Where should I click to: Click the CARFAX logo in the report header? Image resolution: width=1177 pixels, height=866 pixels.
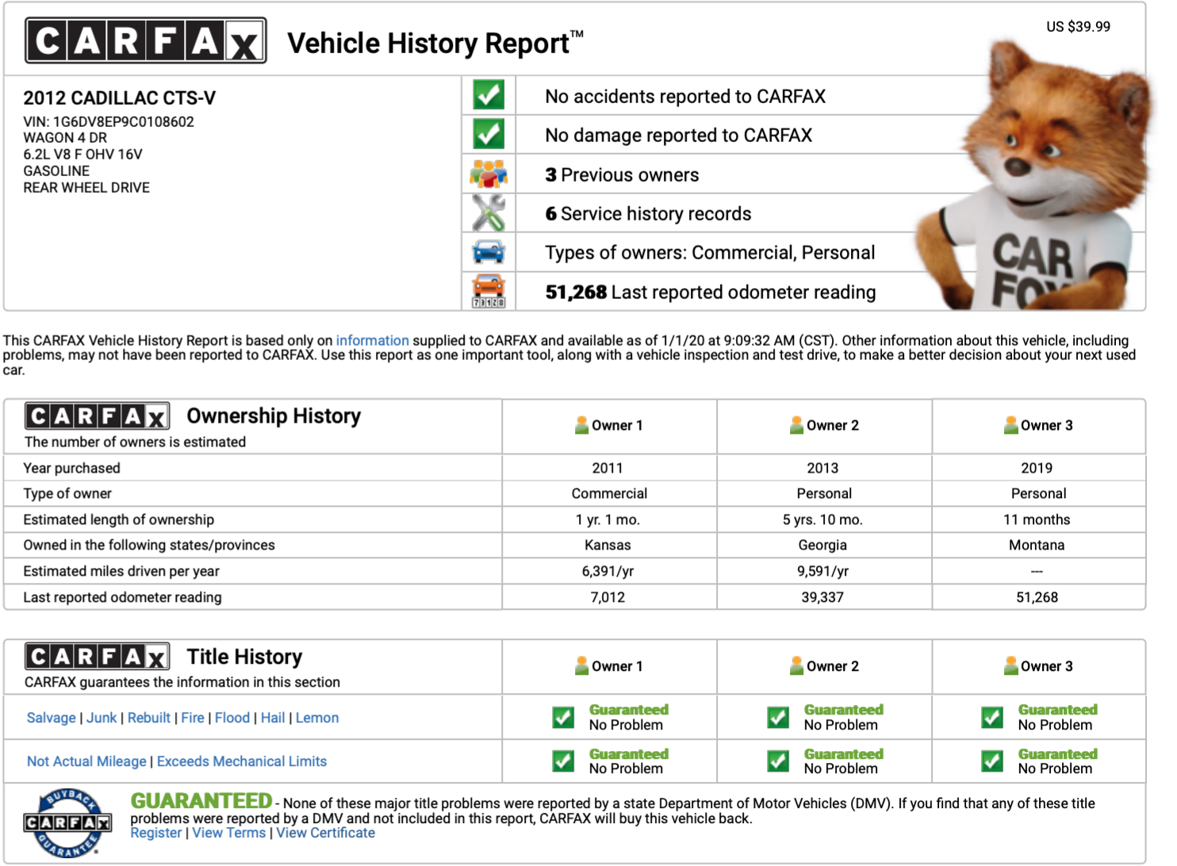(x=146, y=40)
